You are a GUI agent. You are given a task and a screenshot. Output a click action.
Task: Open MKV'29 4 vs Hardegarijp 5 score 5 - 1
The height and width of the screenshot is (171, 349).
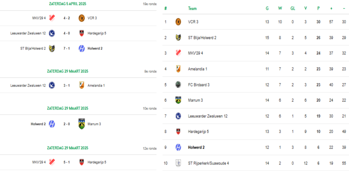[x=66, y=162]
